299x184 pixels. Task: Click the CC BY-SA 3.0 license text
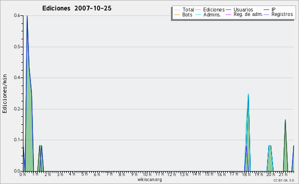(x=284, y=181)
